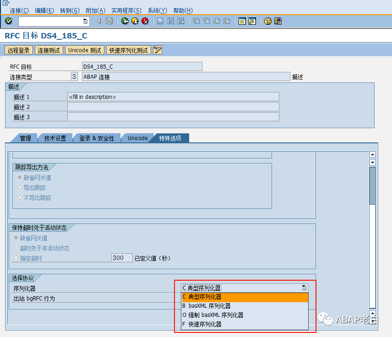Viewport: 392px width, 337px height.
Task: Open the 转到(G) menu
Action: coord(70,11)
